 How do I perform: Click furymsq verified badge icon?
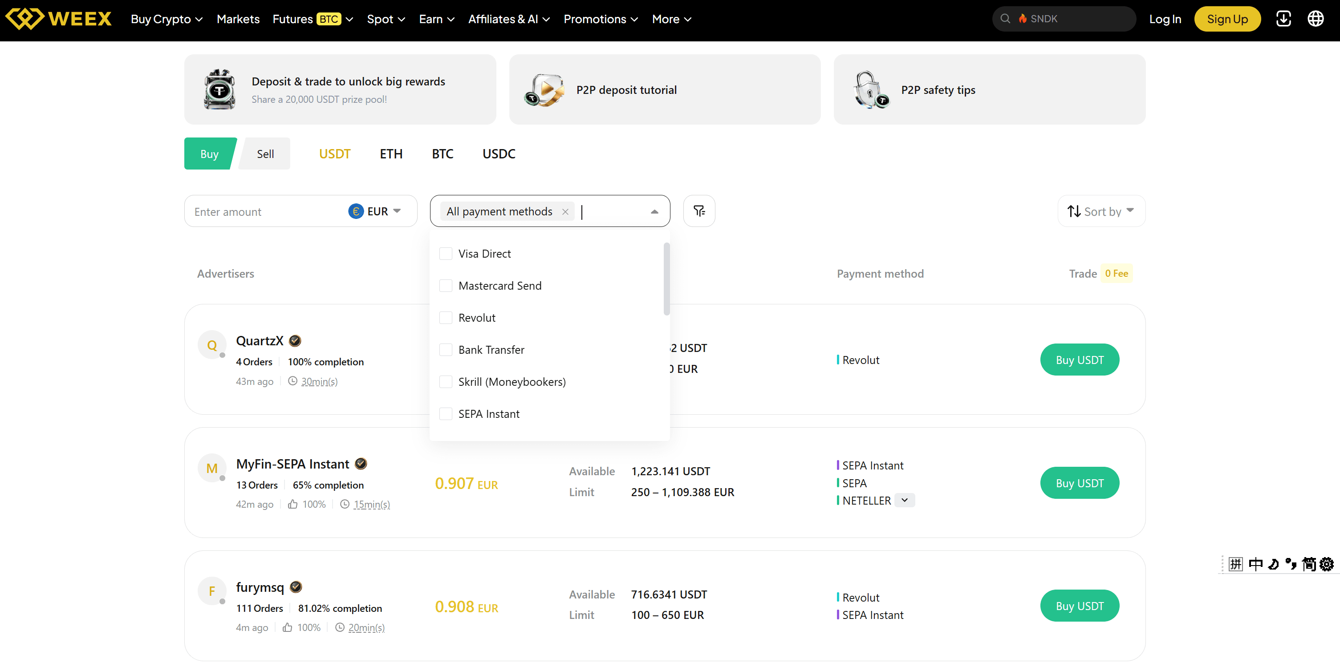click(x=296, y=586)
